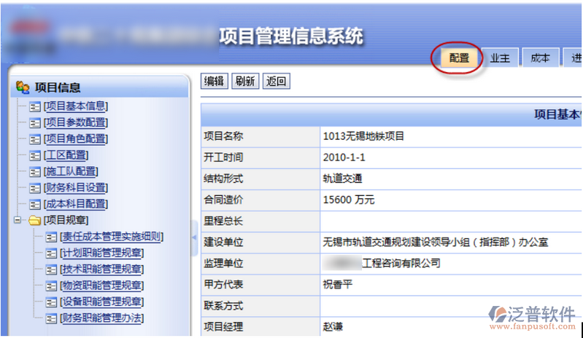Collapse the left sidebar with the splitter arrow
The height and width of the screenshot is (338, 583).
click(194, 237)
